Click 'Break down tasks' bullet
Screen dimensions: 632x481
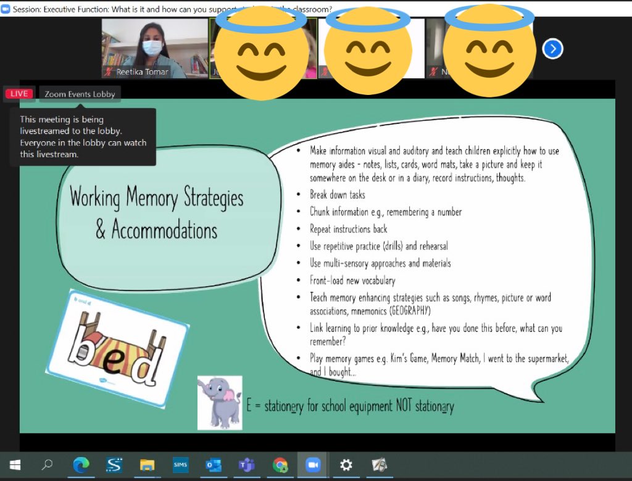(x=338, y=195)
